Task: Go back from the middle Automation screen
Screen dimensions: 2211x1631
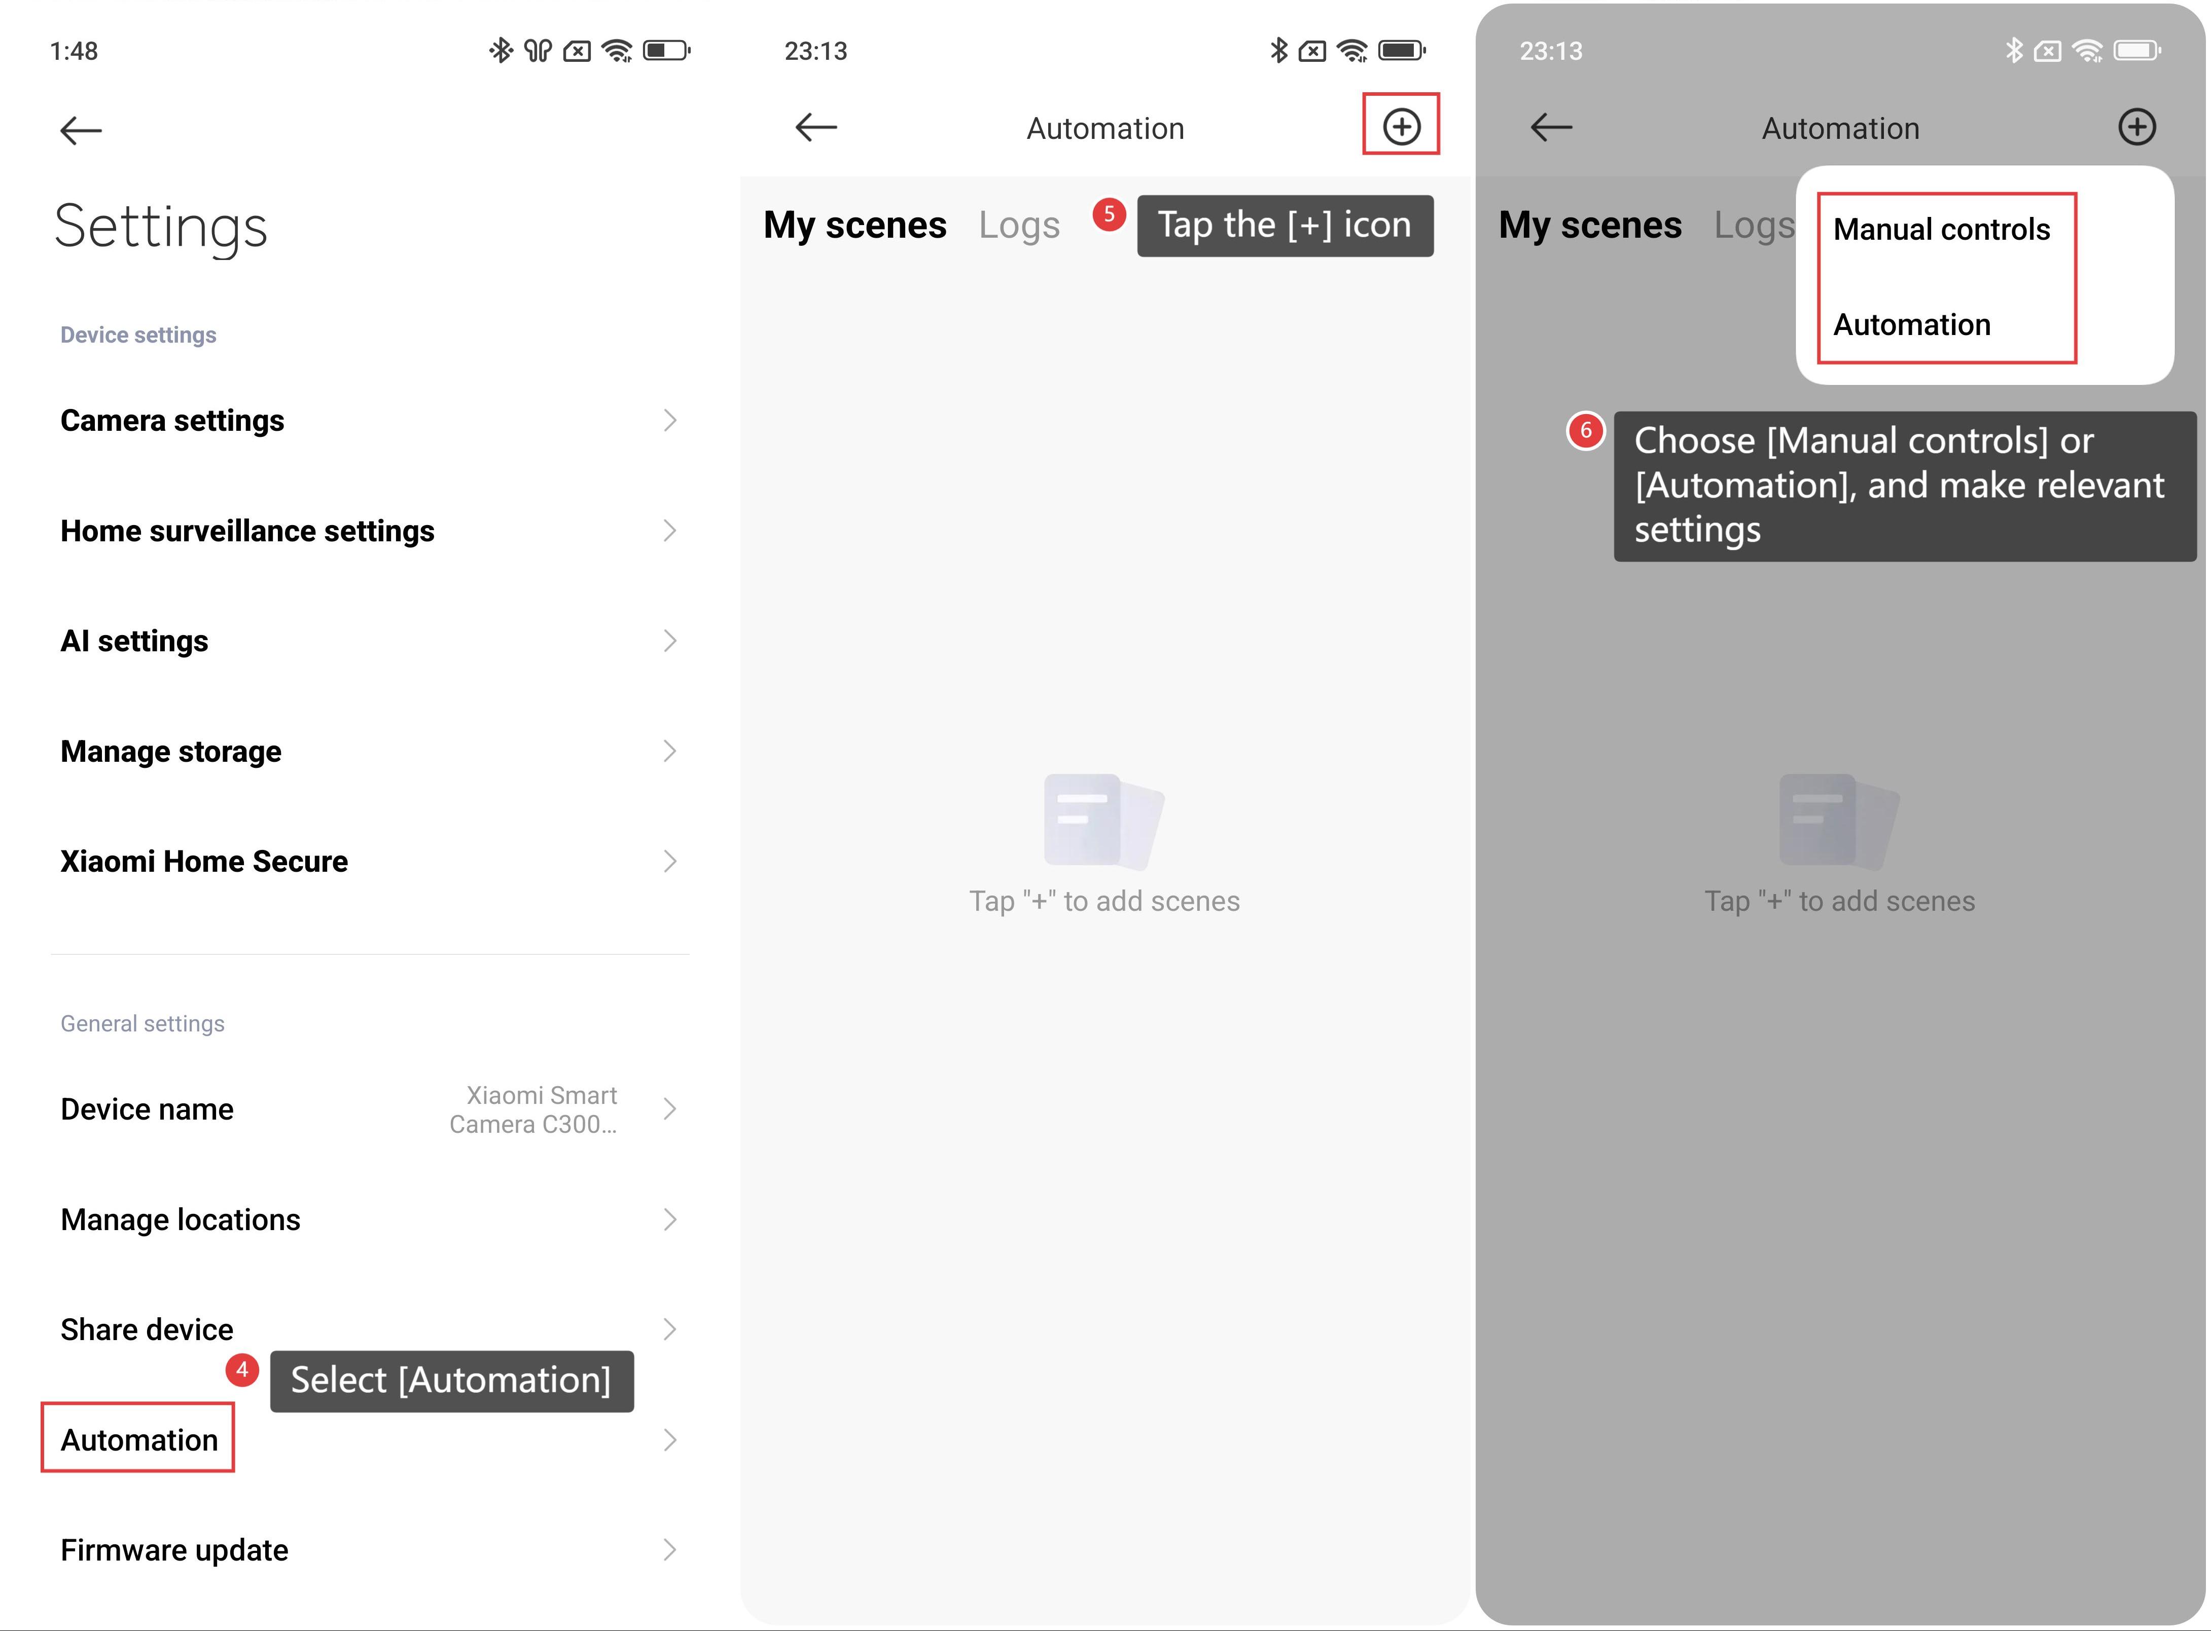Action: coord(816,127)
